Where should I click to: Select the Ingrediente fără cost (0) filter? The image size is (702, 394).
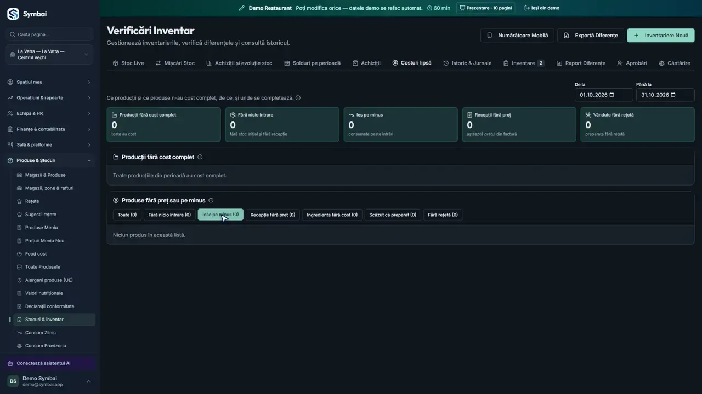coord(332,215)
